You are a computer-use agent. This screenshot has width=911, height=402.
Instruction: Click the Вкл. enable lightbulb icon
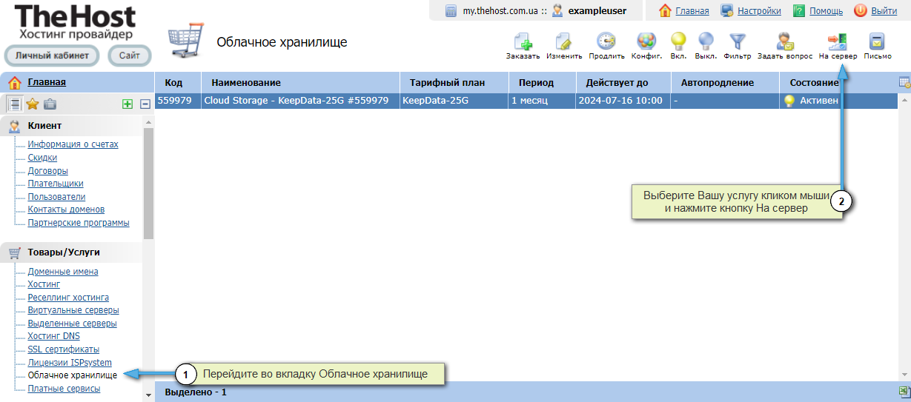[x=678, y=41]
